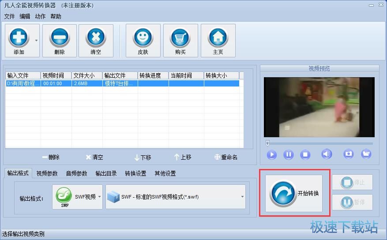The width and height of the screenshot is (387, 240).
Task: Mute the preview with the speaker icon
Action: (327, 154)
